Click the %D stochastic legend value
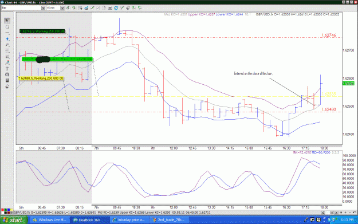 click(x=321, y=152)
